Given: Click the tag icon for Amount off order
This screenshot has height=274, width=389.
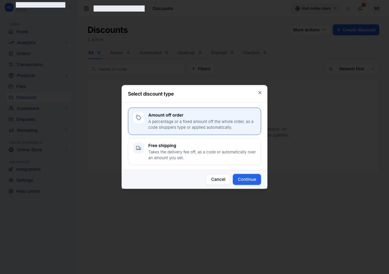Looking at the screenshot, I should [139, 118].
